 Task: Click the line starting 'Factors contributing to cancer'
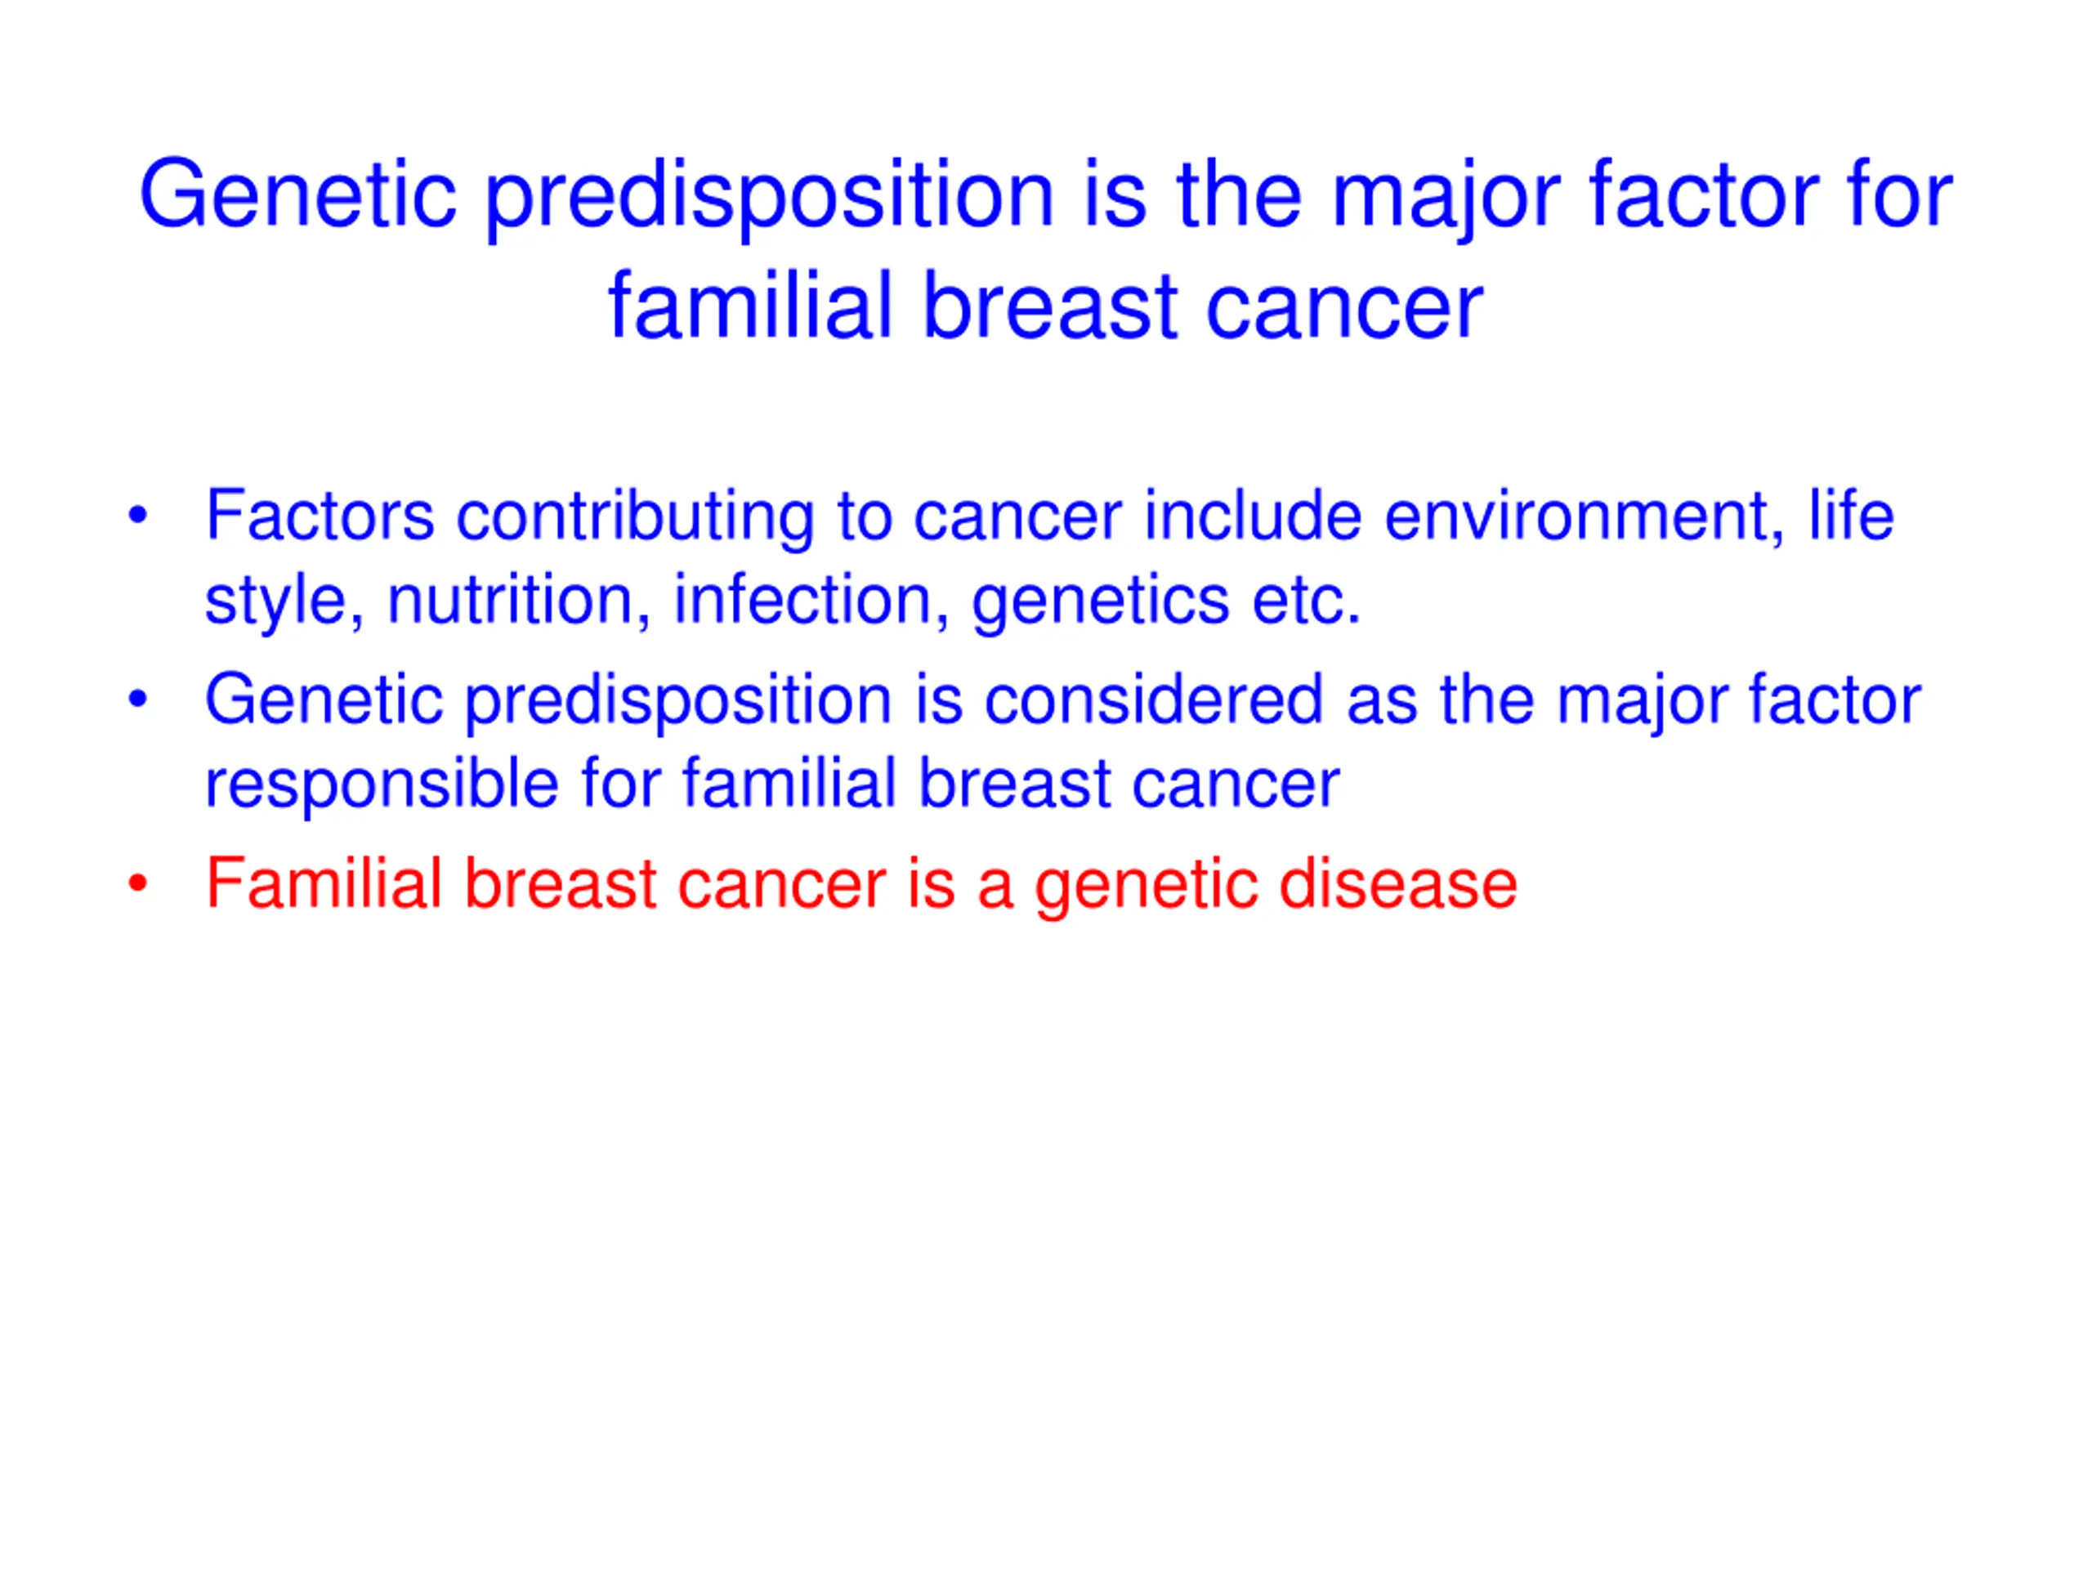(1050, 517)
